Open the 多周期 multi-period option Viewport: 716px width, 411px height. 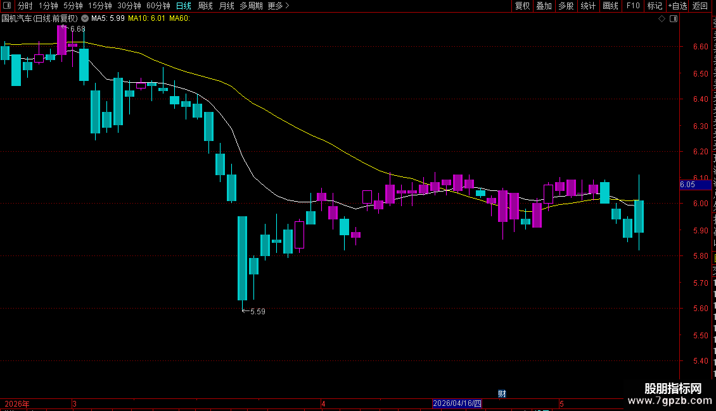pyautogui.click(x=251, y=6)
